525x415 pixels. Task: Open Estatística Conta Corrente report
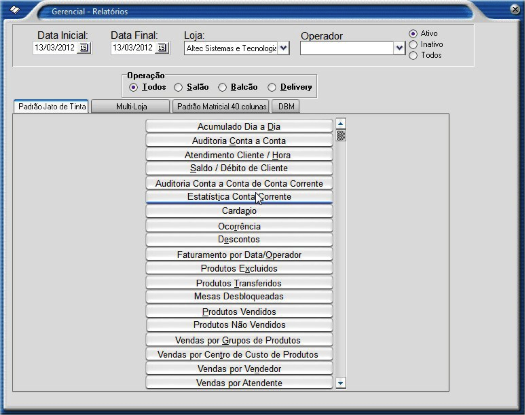pos(239,196)
